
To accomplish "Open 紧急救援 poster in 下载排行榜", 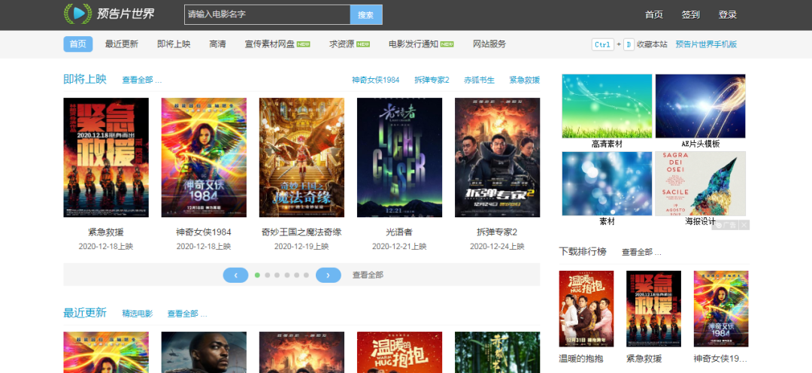I will [x=653, y=309].
